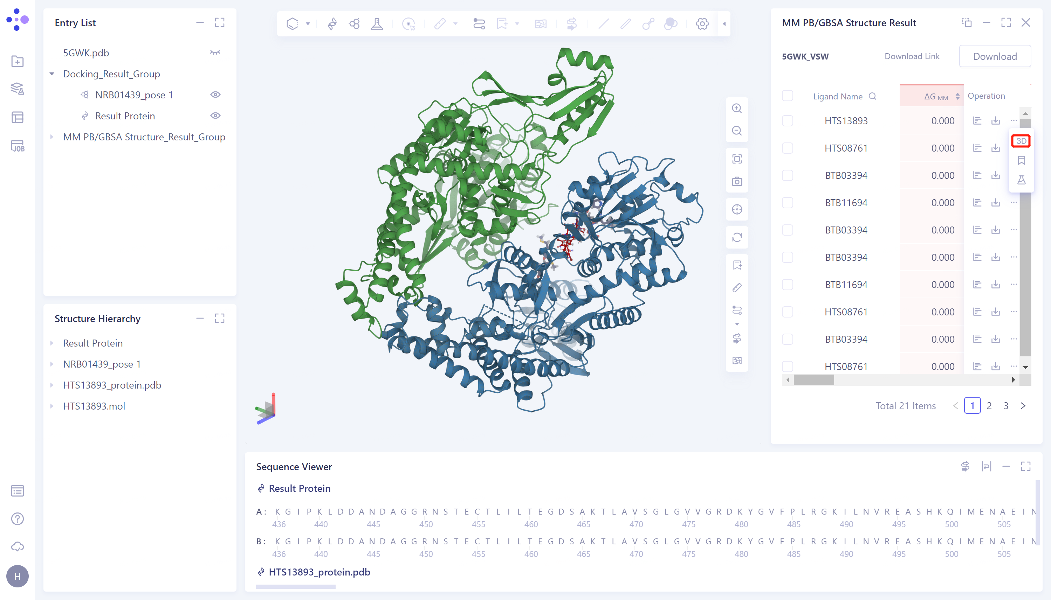Zoom out on the 3D viewer
Viewport: 1051px width, 600px height.
pos(737,131)
